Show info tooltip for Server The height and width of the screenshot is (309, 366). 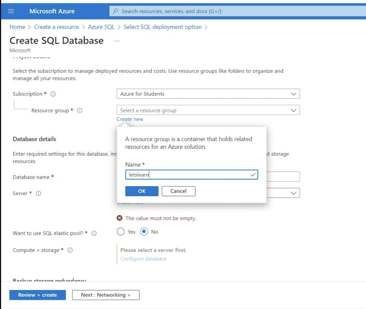(39, 193)
